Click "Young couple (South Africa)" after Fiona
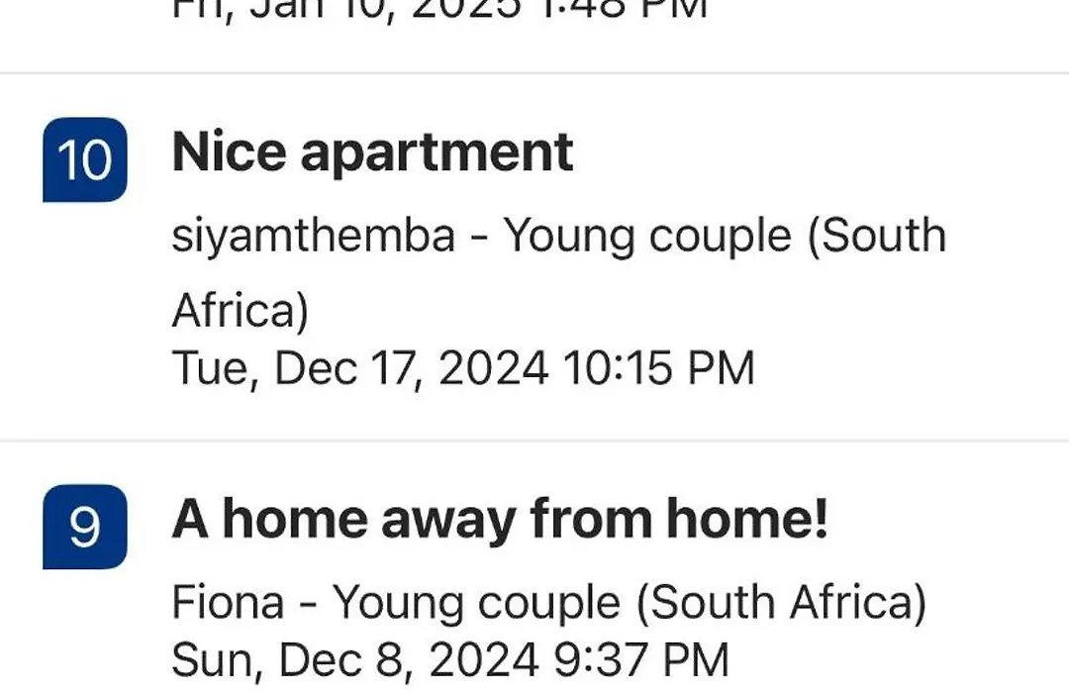This screenshot has height=693, width=1069. coord(630,603)
